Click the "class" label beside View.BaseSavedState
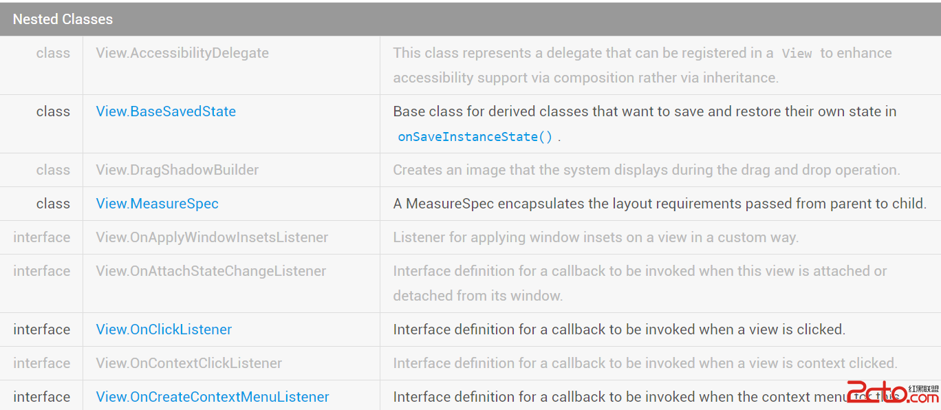The height and width of the screenshot is (410, 941). click(53, 111)
